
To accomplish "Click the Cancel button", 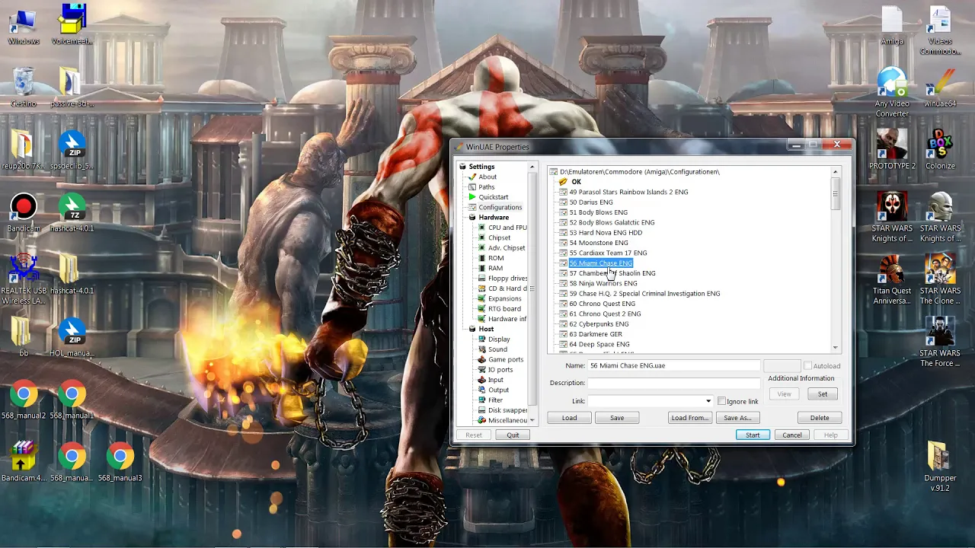I will [x=792, y=435].
